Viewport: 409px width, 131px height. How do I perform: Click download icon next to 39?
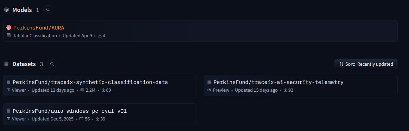pyautogui.click(x=97, y=119)
